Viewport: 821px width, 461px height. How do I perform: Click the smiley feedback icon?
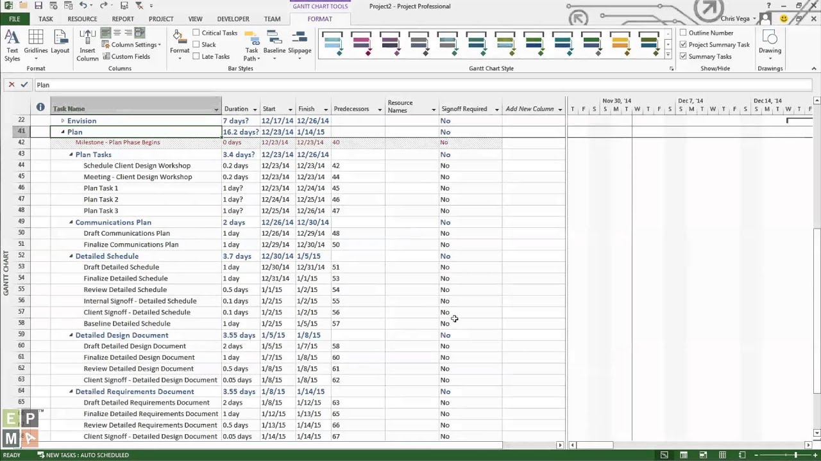pos(784,19)
